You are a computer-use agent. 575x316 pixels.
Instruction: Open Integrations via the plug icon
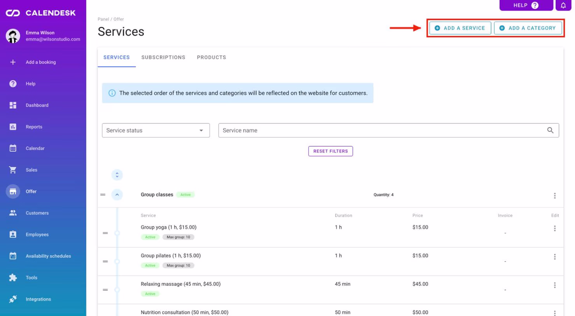tap(13, 299)
